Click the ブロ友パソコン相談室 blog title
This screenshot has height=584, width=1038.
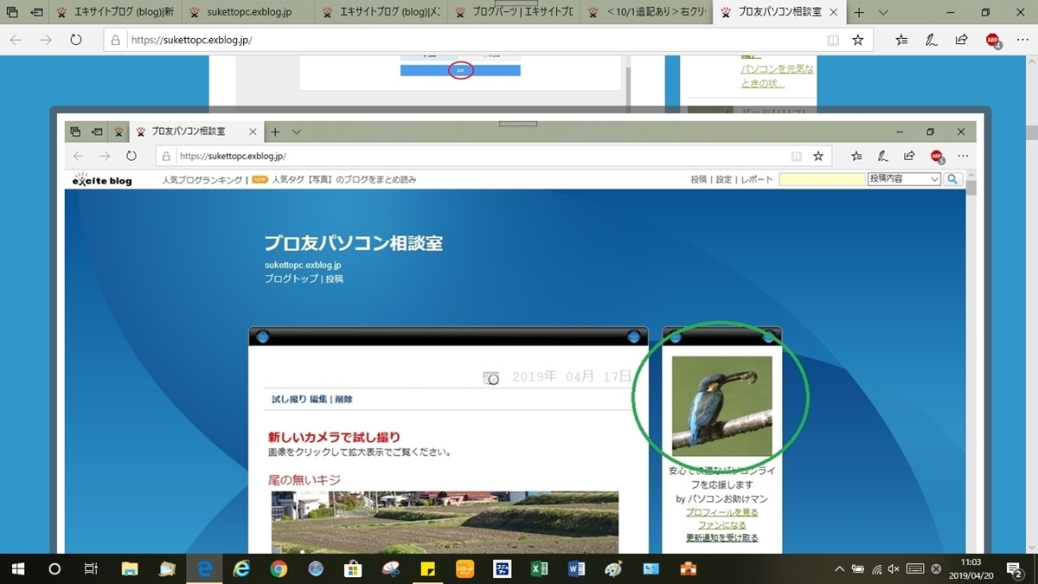coord(354,243)
